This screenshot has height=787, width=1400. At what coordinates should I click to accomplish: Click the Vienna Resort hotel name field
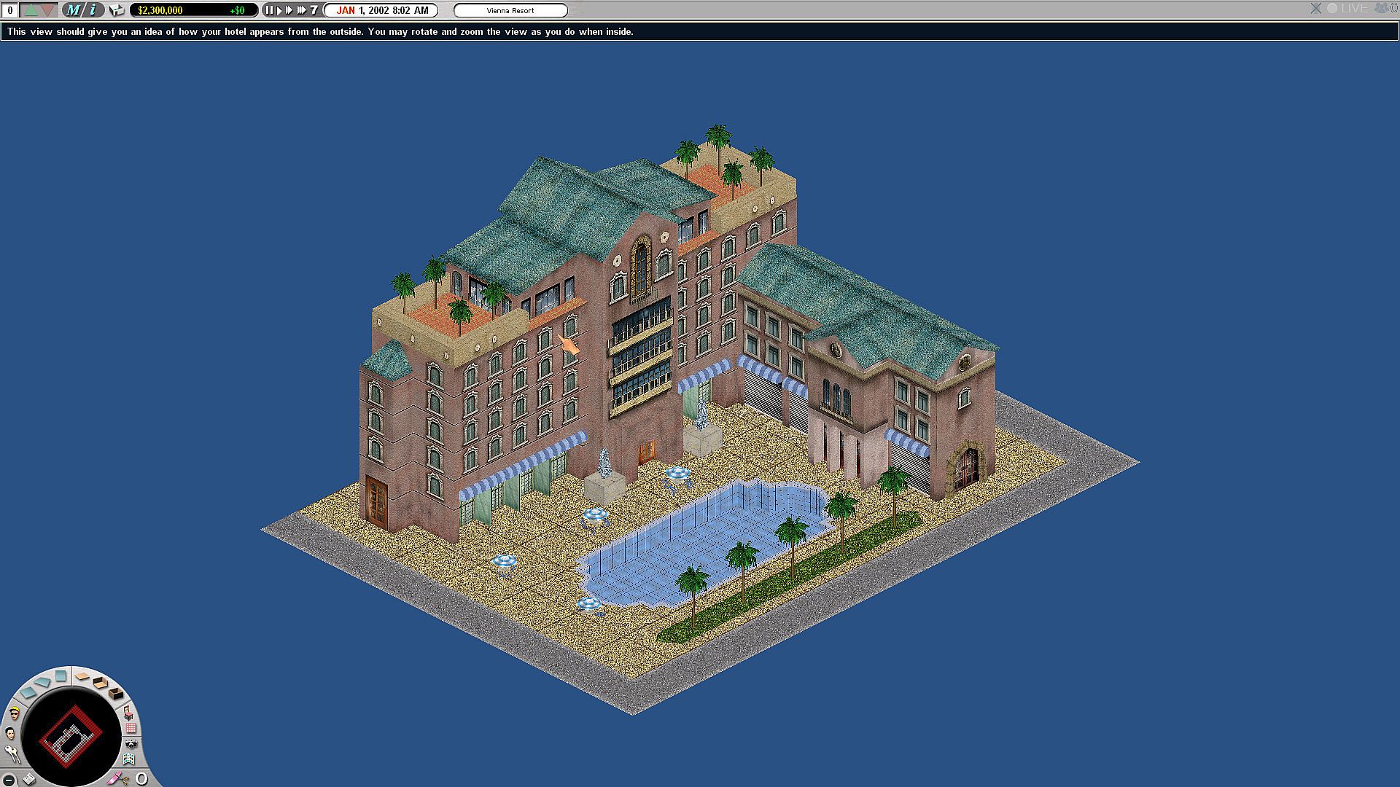(510, 10)
